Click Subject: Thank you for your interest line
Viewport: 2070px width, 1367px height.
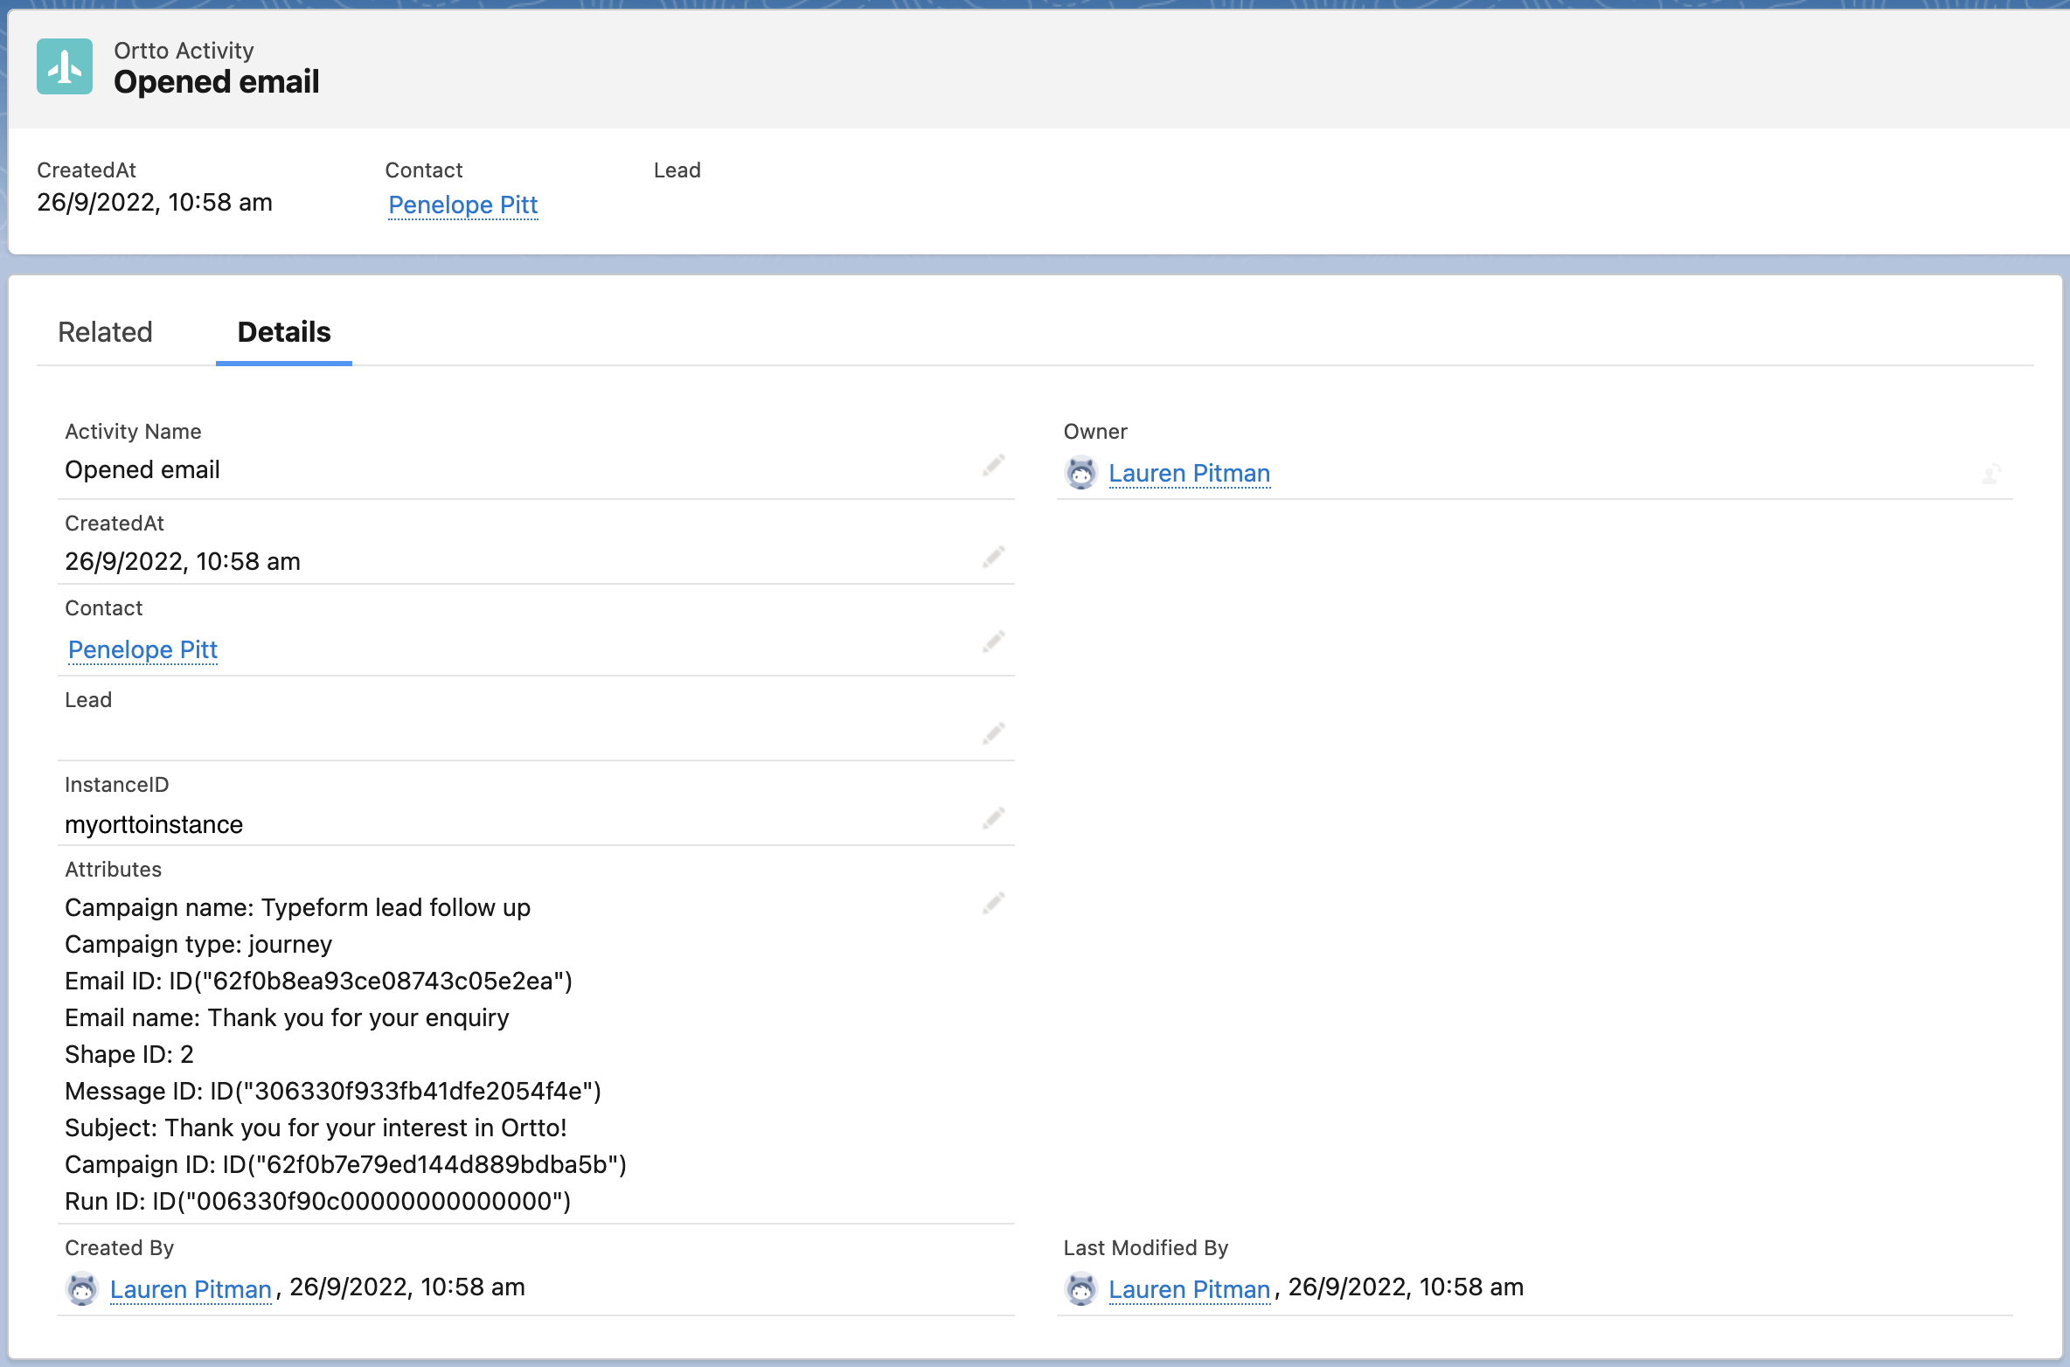pyautogui.click(x=316, y=1128)
